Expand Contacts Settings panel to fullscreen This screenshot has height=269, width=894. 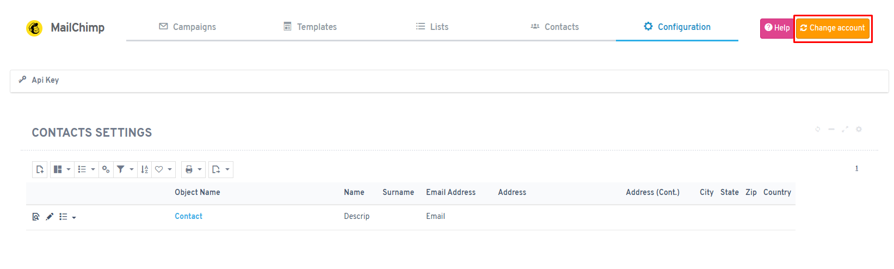(845, 129)
